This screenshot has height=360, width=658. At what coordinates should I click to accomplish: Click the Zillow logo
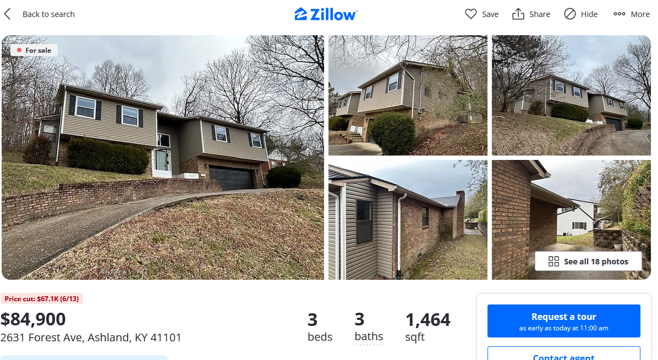(x=326, y=14)
